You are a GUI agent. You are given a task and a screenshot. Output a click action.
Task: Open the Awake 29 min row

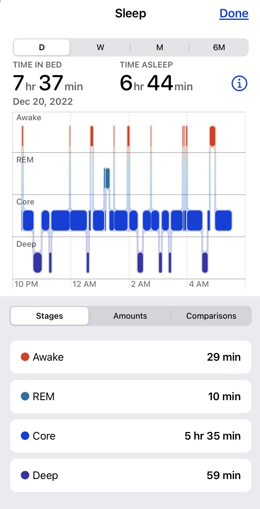coord(131,357)
